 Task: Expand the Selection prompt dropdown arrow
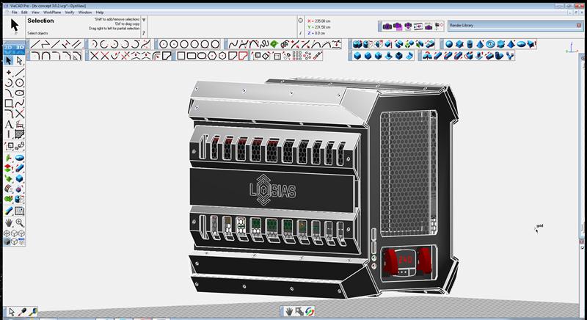[x=144, y=20]
